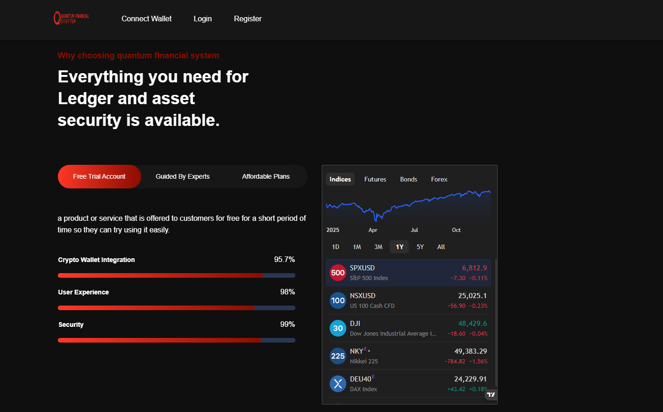Click Connect Wallet in navigation
This screenshot has width=663, height=412.
(146, 19)
